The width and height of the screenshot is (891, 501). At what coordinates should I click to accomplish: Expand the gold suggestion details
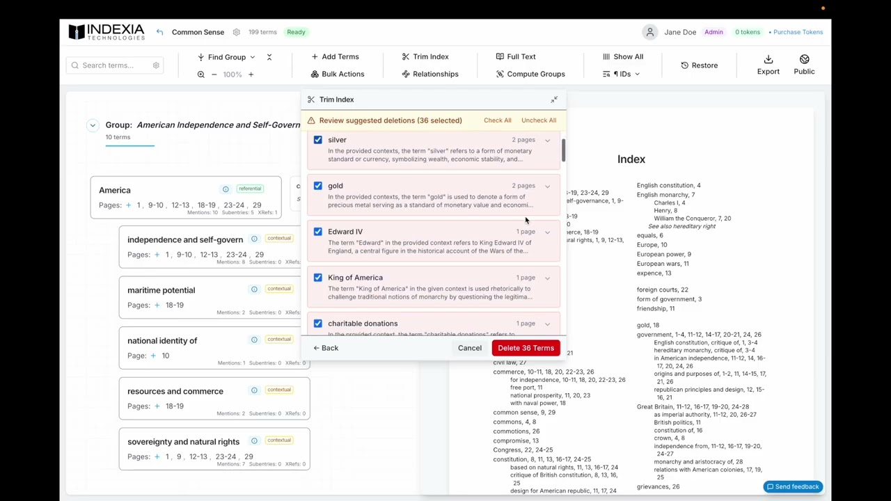[547, 186]
